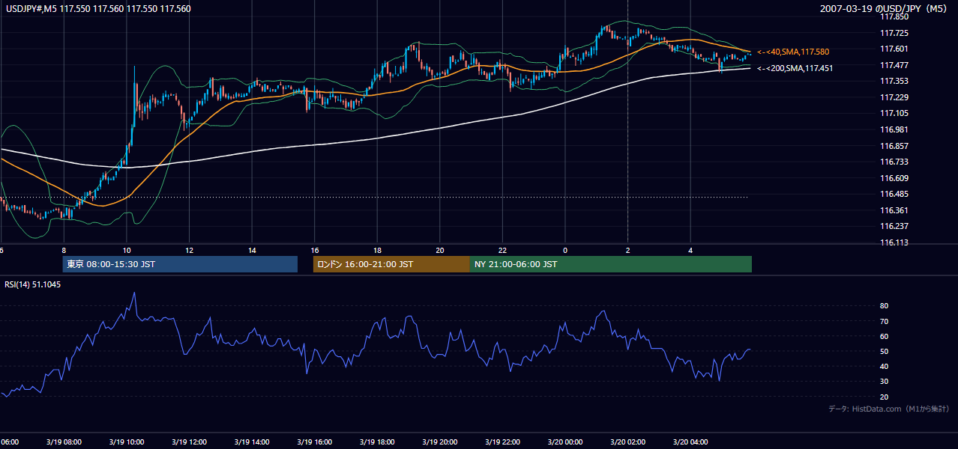Select the NY 21:00-06:00 JST session bar
The height and width of the screenshot is (449, 958).
pos(611,264)
